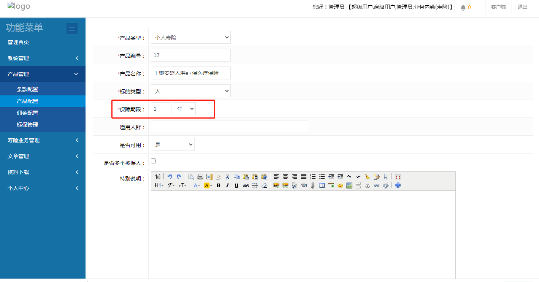The width and height of the screenshot is (539, 282).
Task: Collapse sidebar with the 功能菜单 hamburger button
Action: tap(72, 28)
